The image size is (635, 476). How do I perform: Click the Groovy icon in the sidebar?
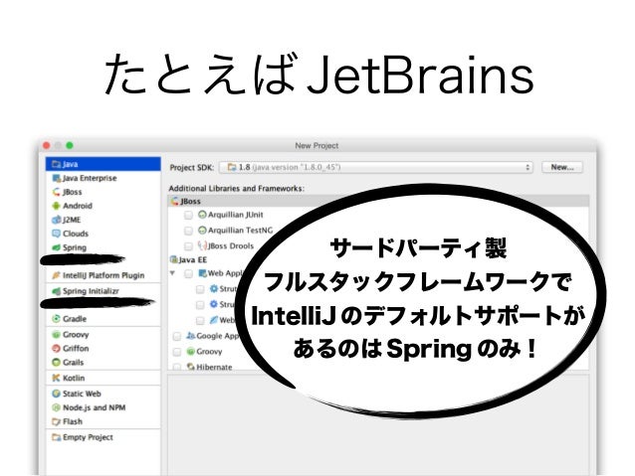pyautogui.click(x=57, y=335)
